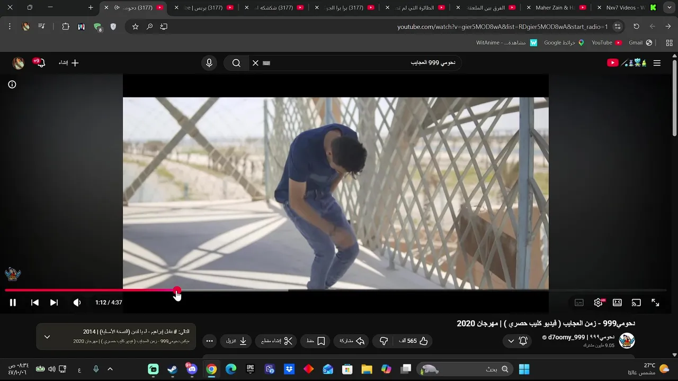Show video info card icon
The width and height of the screenshot is (678, 381).
(x=12, y=85)
